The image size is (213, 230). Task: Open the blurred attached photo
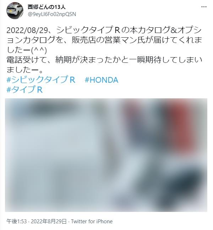tap(106, 155)
